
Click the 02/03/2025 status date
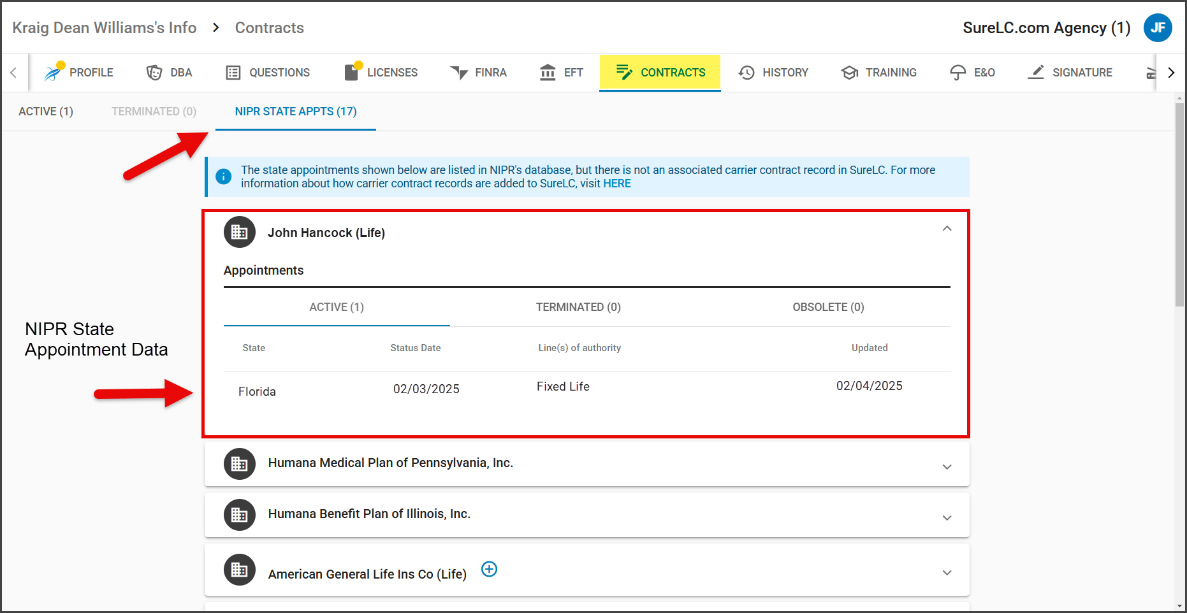(x=426, y=389)
